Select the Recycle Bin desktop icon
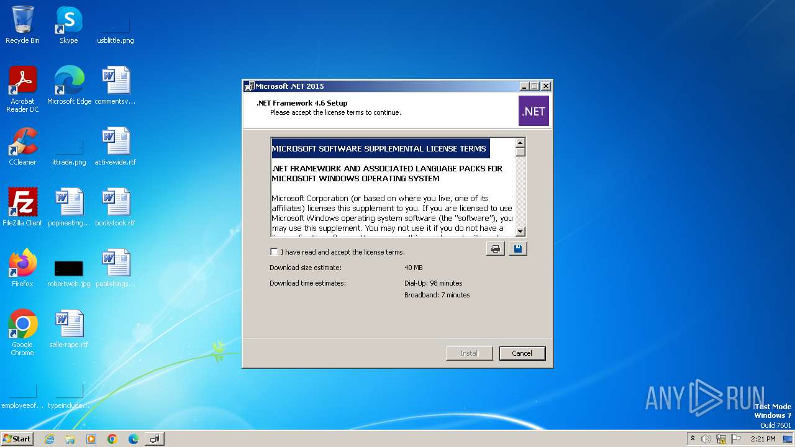The width and height of the screenshot is (795, 447). (x=22, y=25)
